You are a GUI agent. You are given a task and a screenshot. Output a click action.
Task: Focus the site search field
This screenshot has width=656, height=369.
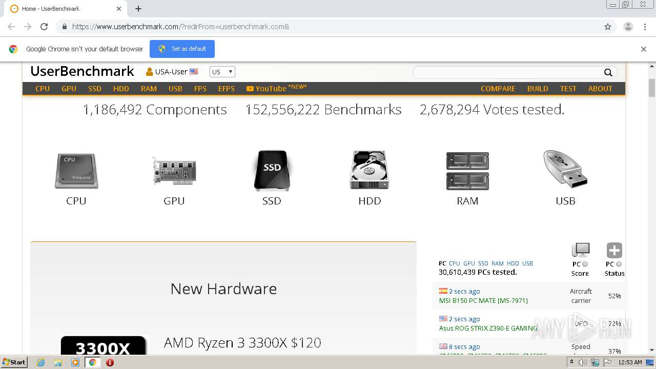[507, 72]
